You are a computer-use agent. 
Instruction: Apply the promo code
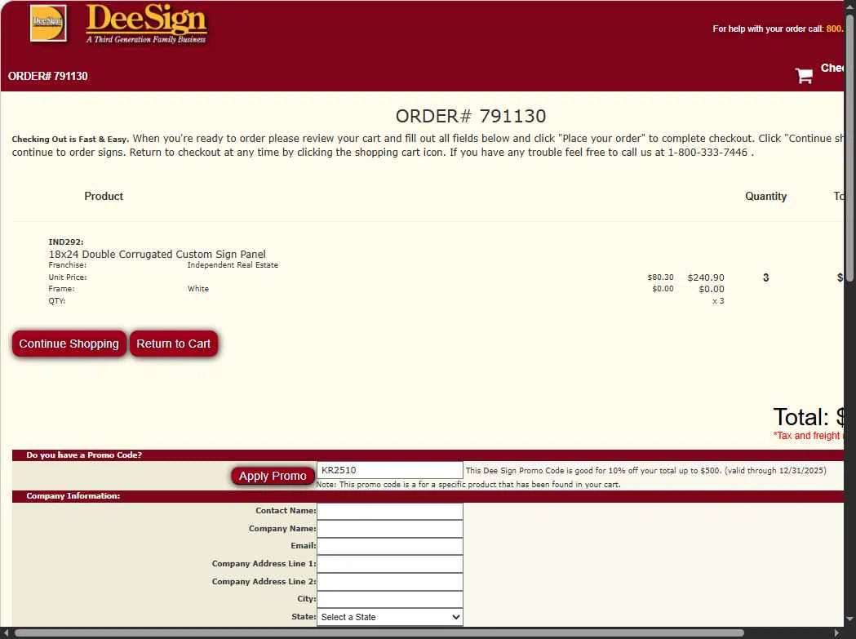coord(273,476)
